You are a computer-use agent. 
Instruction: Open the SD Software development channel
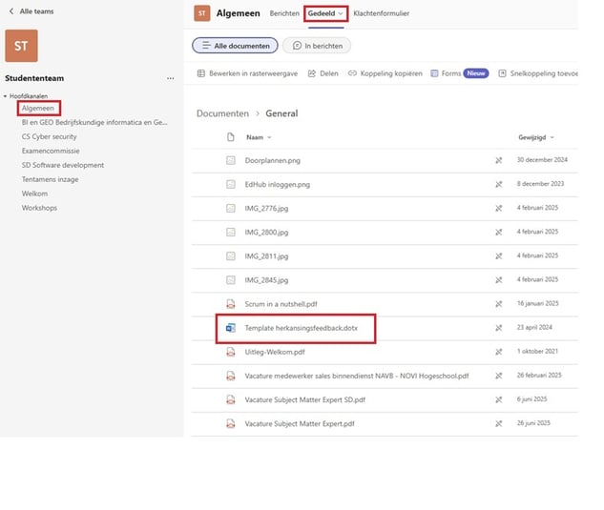(63, 165)
